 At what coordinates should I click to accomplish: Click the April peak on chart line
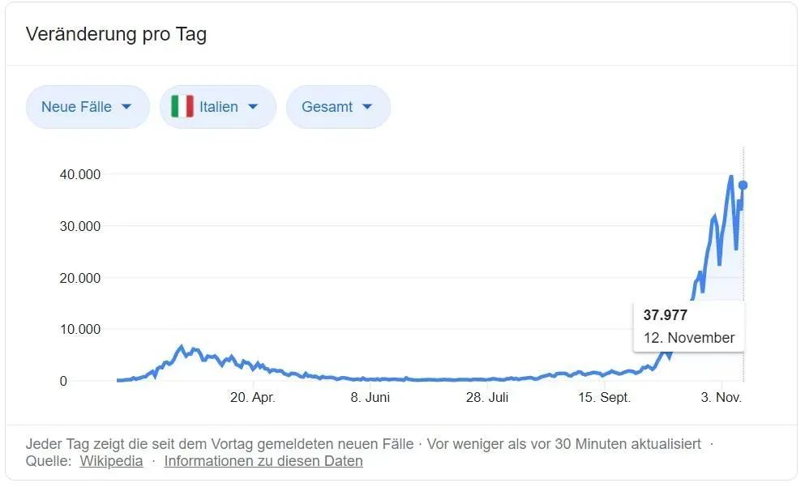pos(181,347)
